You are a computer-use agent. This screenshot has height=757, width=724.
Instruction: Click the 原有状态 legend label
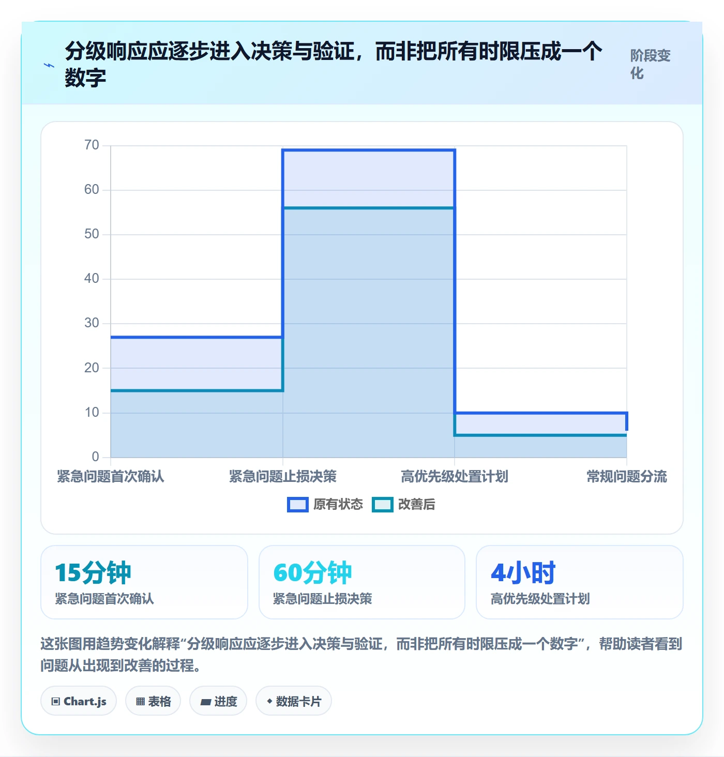338,504
